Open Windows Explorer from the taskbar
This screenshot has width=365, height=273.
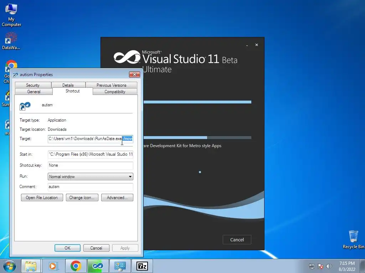[x=31, y=266]
